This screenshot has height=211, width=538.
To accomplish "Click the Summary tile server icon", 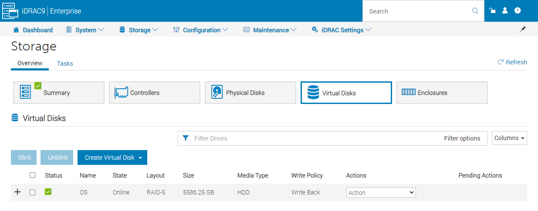I will [26, 92].
